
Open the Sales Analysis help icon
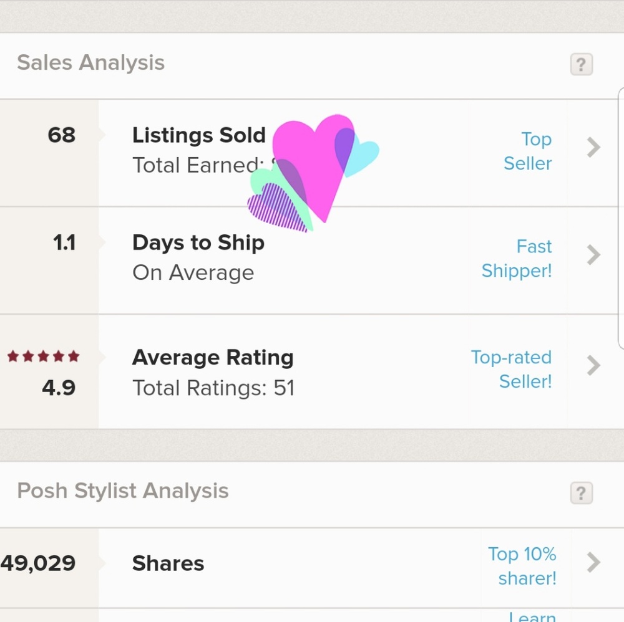pyautogui.click(x=581, y=64)
